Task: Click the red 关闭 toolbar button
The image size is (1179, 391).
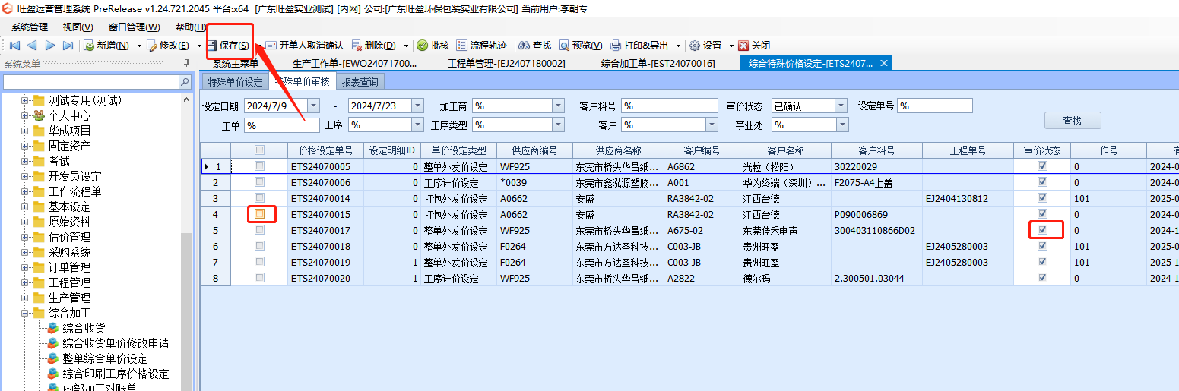Action: pyautogui.click(x=755, y=46)
